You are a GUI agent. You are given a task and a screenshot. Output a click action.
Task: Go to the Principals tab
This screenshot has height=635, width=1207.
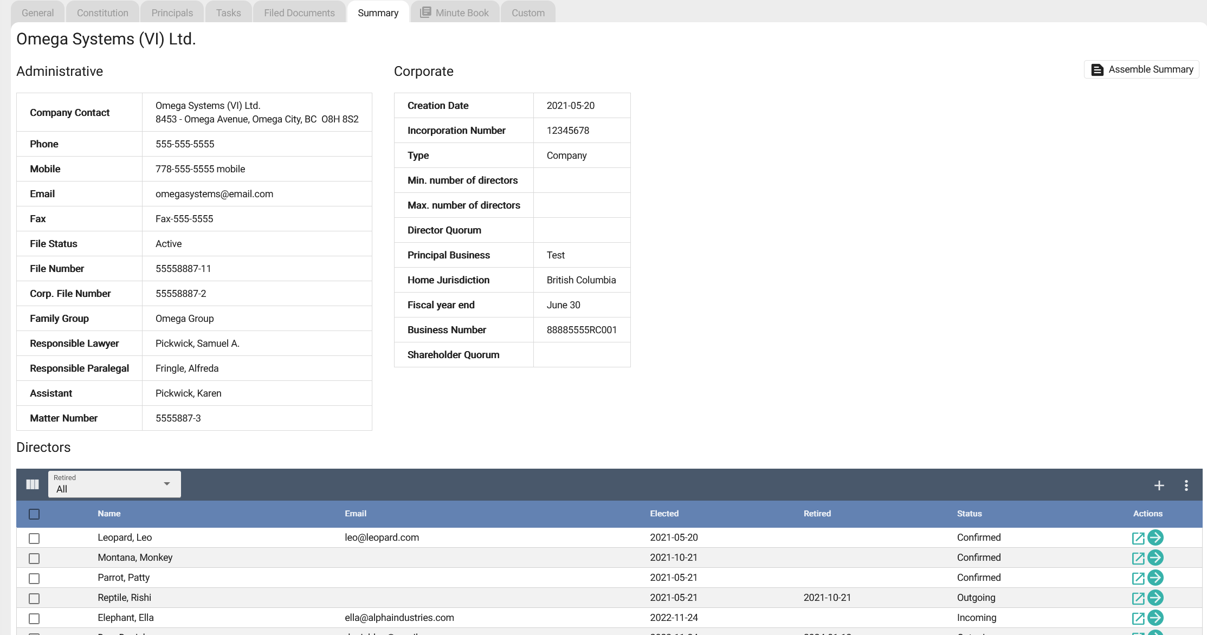click(x=172, y=12)
